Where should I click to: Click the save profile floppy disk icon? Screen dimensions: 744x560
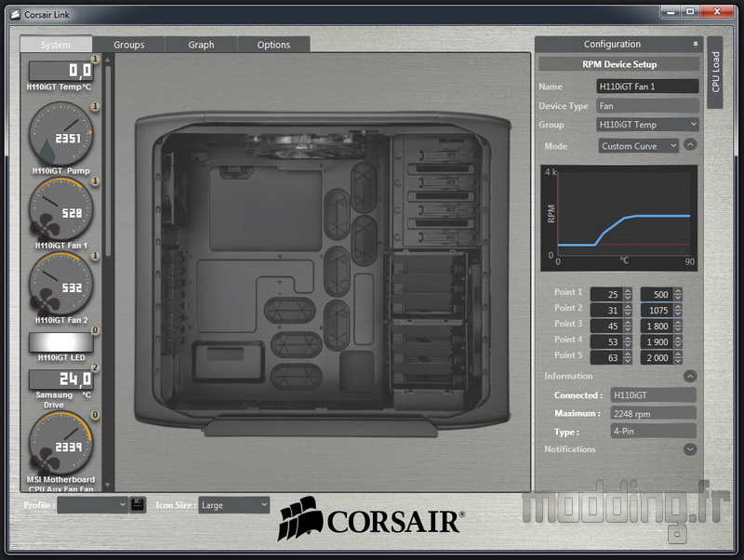pyautogui.click(x=138, y=504)
